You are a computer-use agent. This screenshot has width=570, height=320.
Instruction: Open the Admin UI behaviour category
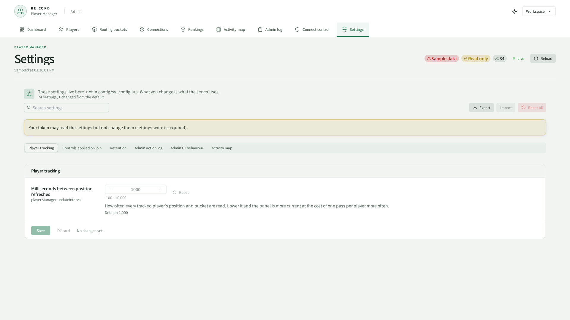[187, 148]
